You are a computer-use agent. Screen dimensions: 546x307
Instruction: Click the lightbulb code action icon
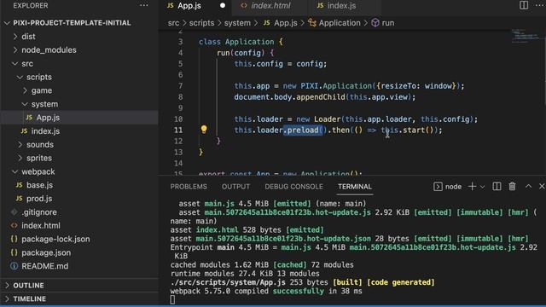tap(204, 130)
